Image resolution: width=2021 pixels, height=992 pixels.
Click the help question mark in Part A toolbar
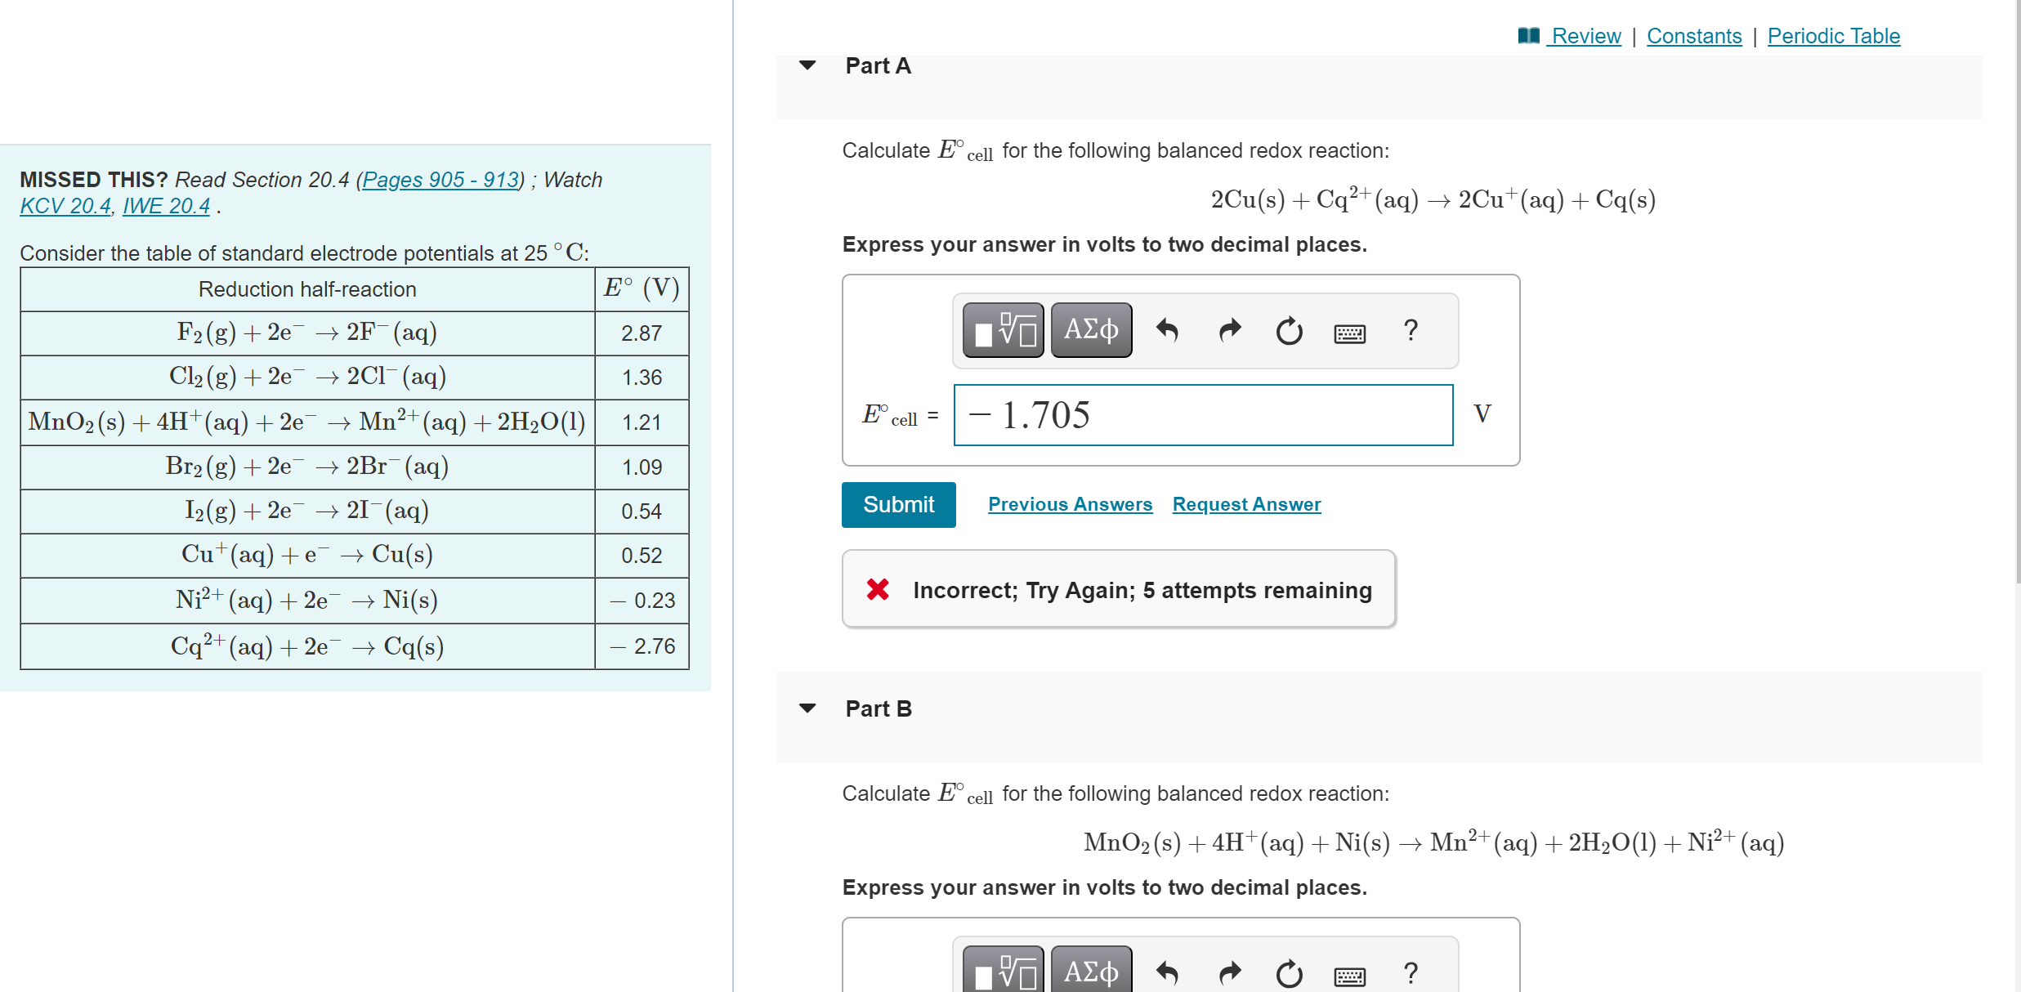[x=1410, y=329]
